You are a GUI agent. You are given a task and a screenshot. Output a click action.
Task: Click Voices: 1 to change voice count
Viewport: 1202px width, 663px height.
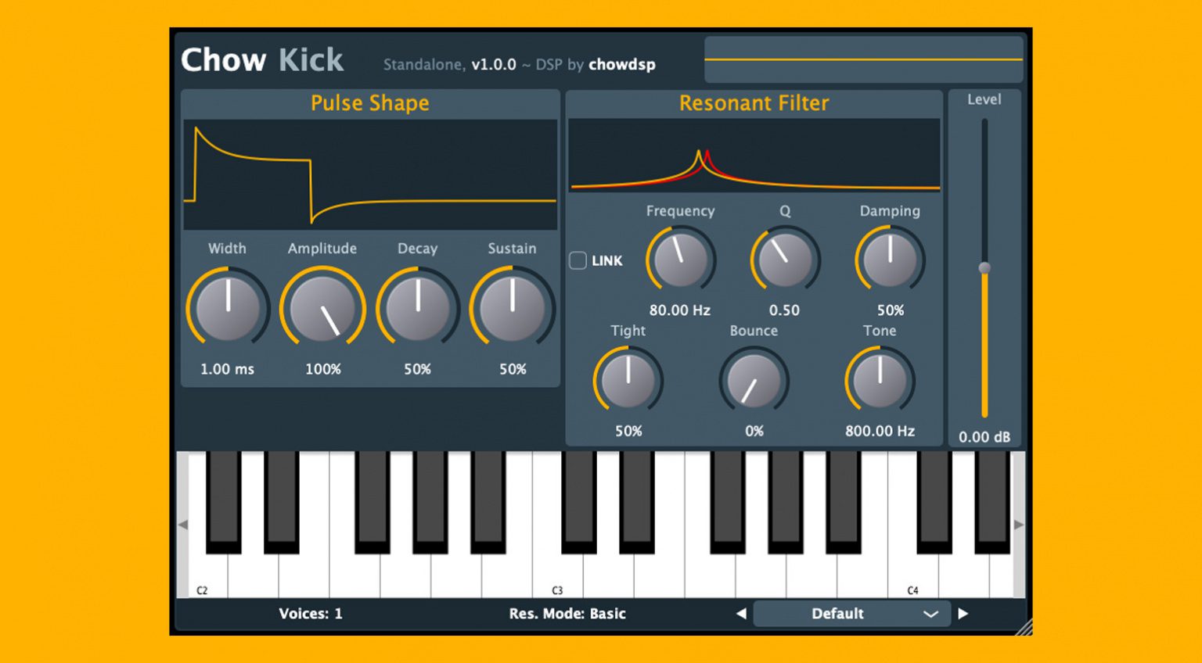pyautogui.click(x=311, y=614)
